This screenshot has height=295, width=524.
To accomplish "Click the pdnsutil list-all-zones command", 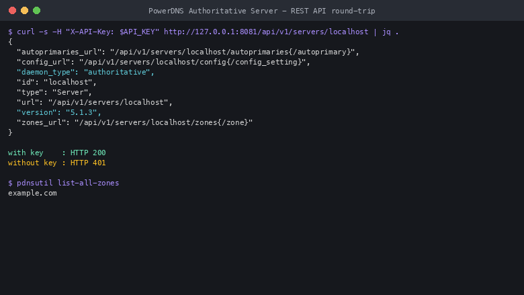I will point(64,183).
